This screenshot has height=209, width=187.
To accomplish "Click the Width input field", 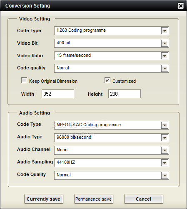I will (x=58, y=94).
